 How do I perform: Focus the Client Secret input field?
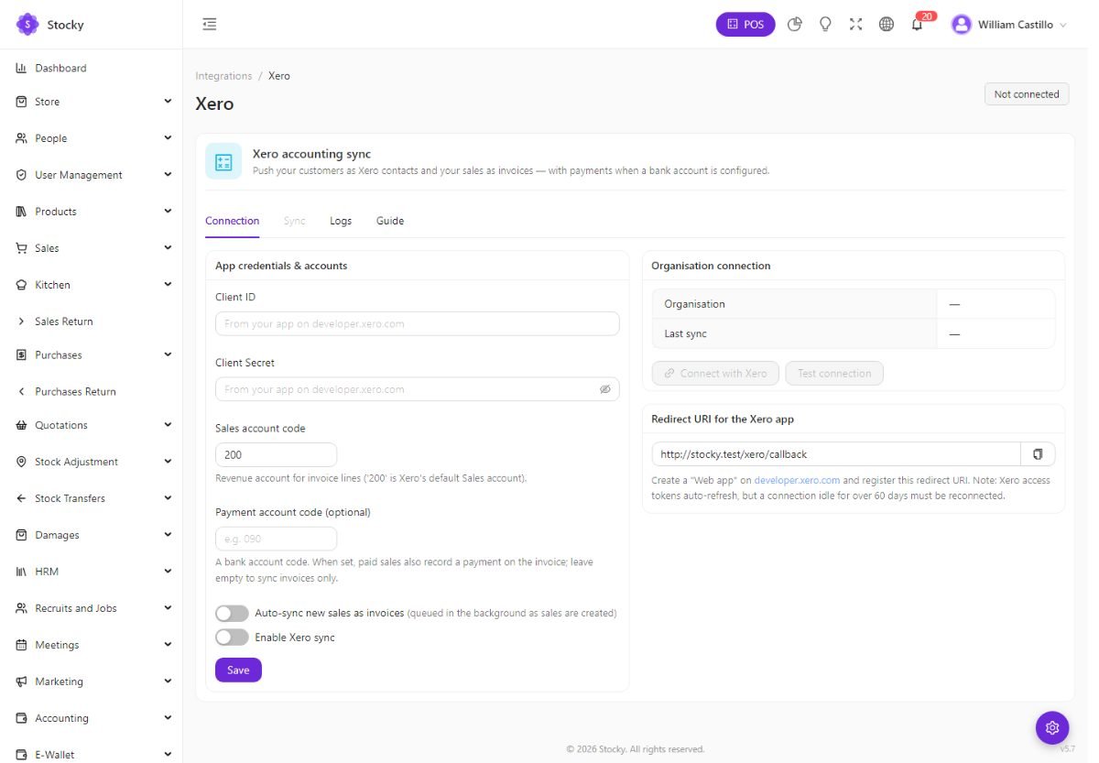418,389
